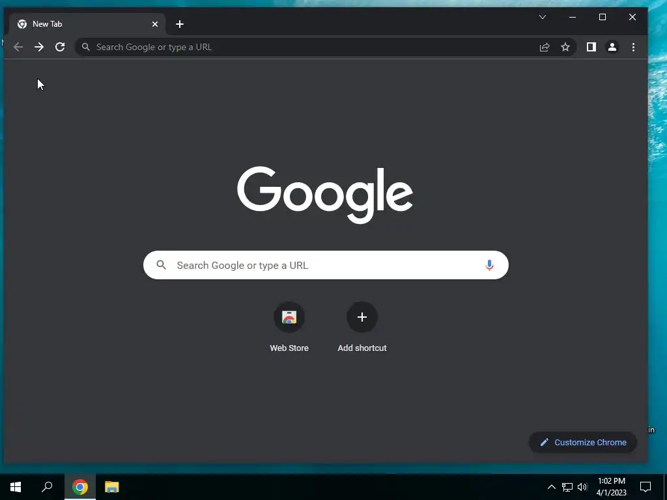The width and height of the screenshot is (667, 500).
Task: Click the Add shortcut plus tile
Action: (362, 317)
